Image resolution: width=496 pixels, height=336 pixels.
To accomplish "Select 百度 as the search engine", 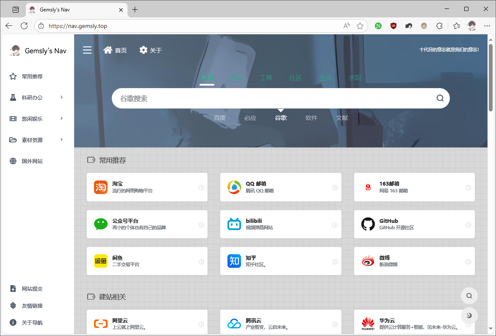I will 219,118.
